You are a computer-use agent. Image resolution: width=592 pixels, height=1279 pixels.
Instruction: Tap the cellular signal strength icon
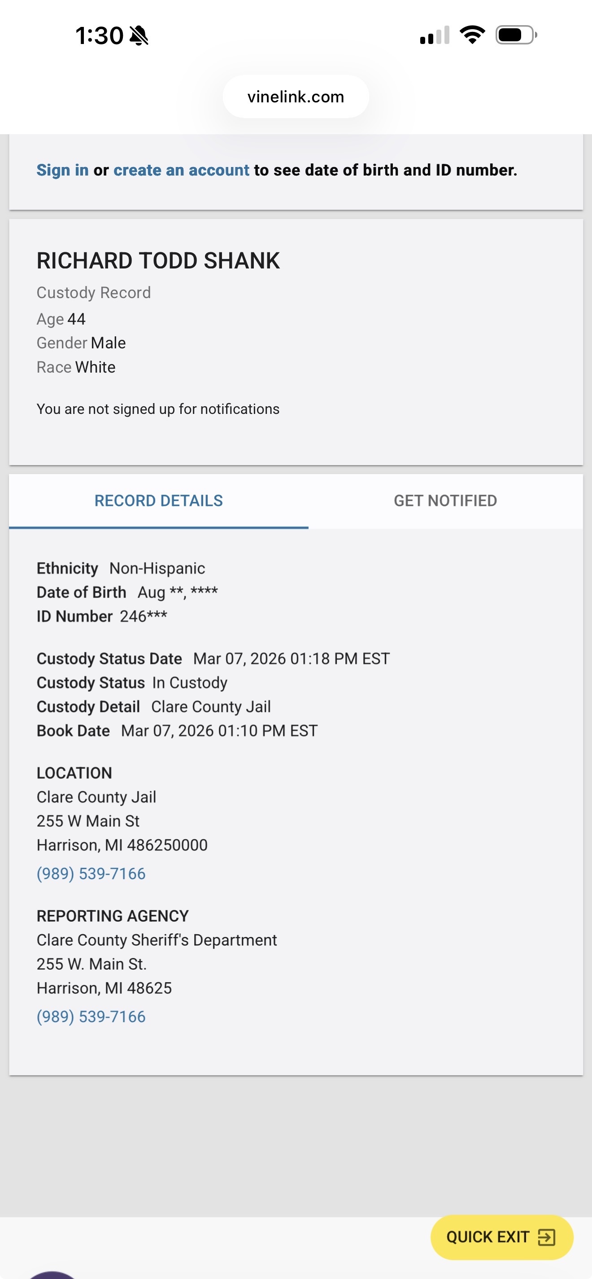[434, 35]
